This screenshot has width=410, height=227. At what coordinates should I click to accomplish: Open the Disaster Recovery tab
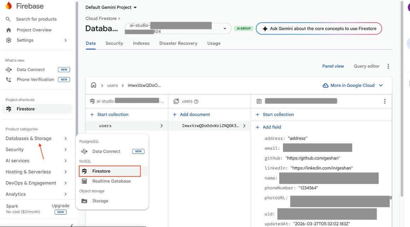coord(179,43)
